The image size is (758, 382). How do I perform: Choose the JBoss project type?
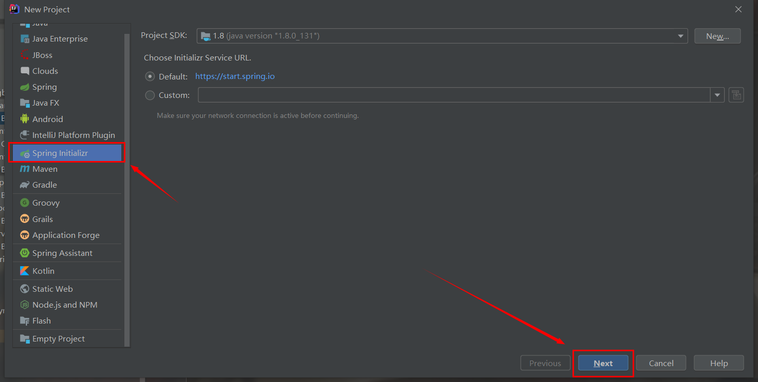(68, 55)
